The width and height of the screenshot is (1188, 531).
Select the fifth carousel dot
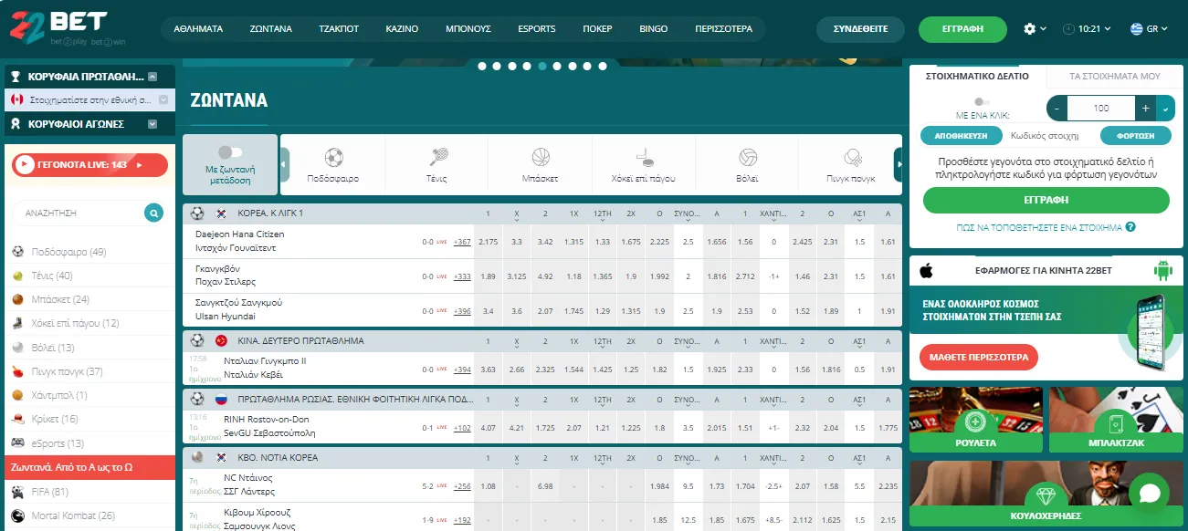542,66
